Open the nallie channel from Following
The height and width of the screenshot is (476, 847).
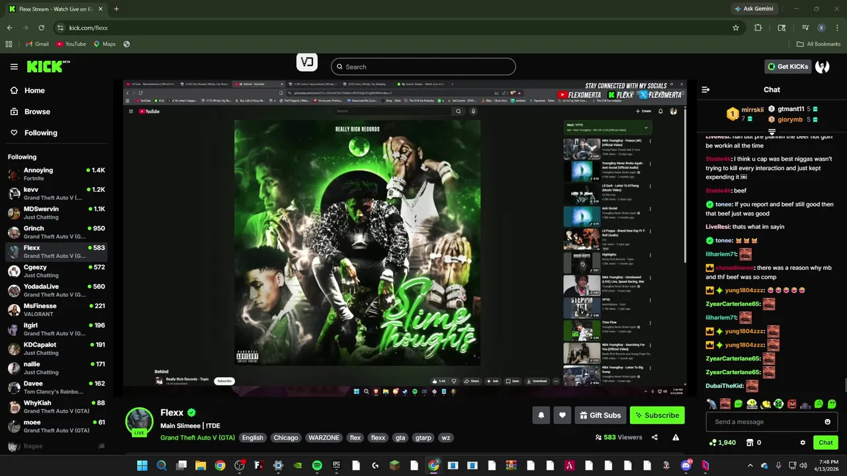pyautogui.click(x=56, y=368)
